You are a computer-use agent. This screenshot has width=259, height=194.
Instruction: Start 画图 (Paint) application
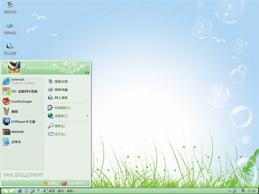23,112
